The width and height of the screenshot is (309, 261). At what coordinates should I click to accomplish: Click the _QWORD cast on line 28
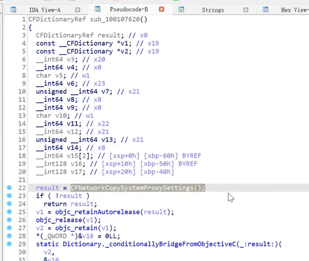coord(55,236)
